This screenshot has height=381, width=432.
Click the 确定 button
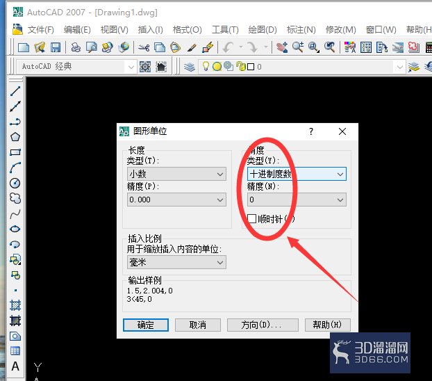(x=146, y=325)
